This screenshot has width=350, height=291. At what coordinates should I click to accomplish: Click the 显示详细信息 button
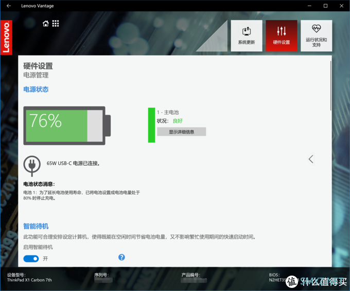182,132
